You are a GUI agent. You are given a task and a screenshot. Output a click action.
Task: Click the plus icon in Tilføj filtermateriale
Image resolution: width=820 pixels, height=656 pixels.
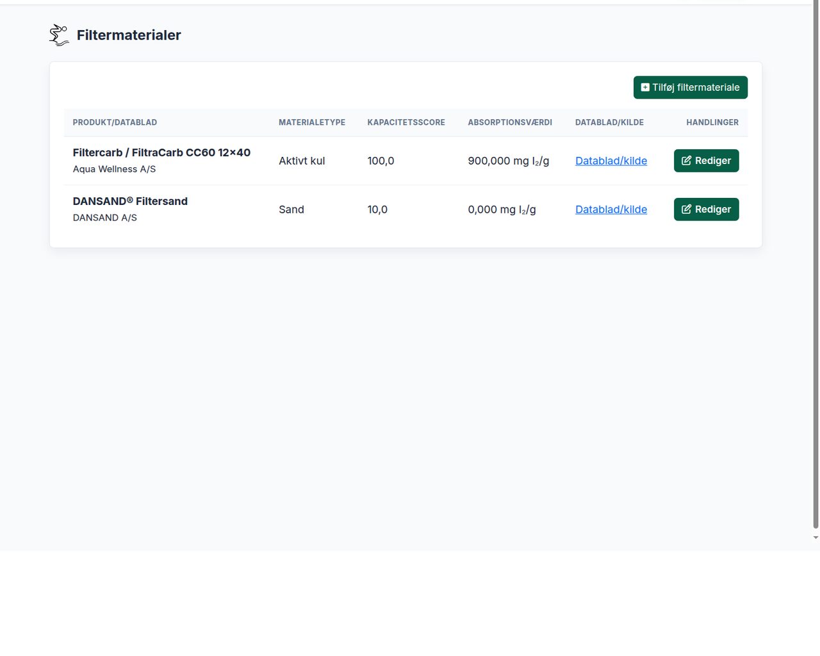click(645, 88)
